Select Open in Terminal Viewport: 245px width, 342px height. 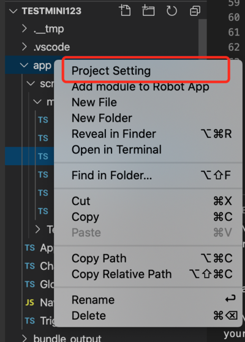116,150
